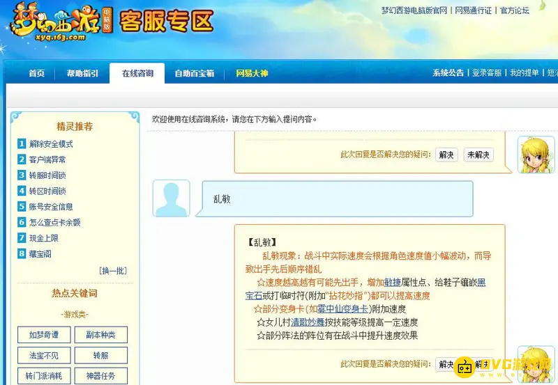Click 解决 button in upper reply
The height and width of the screenshot is (385, 558).
[x=446, y=155]
